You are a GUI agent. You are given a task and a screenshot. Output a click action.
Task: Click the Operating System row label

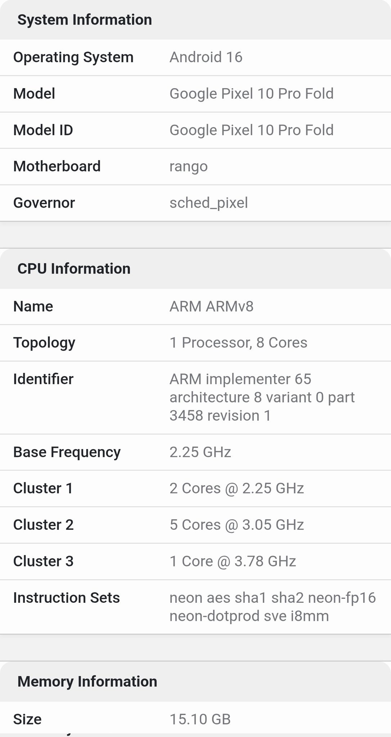tap(73, 57)
